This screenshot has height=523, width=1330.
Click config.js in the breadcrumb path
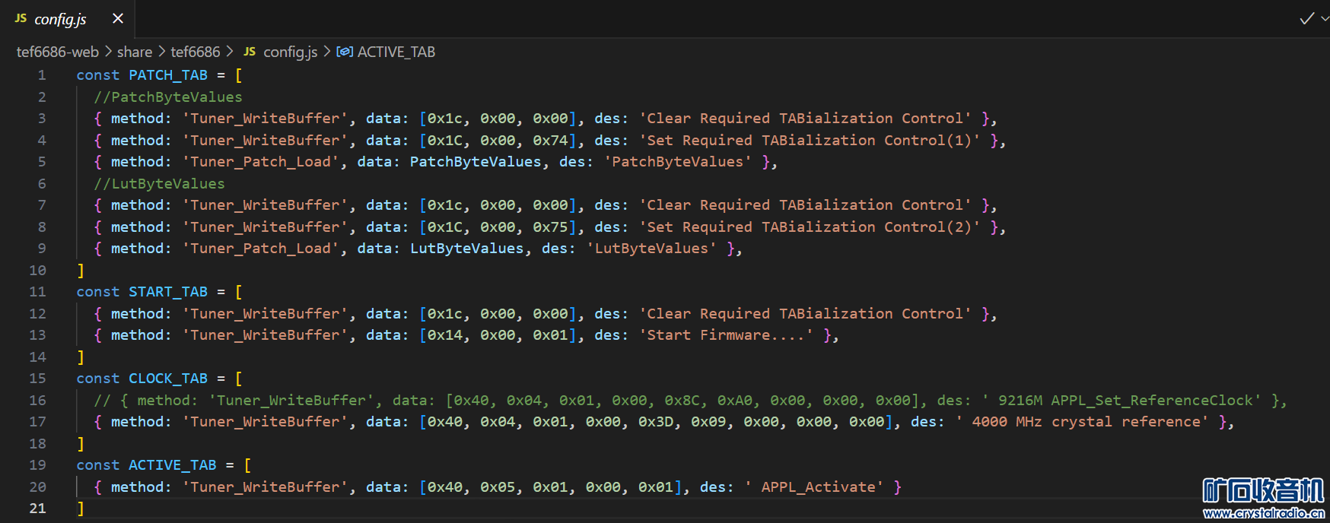pyautogui.click(x=290, y=52)
